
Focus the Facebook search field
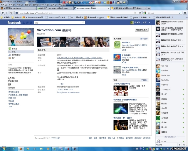(58, 22)
